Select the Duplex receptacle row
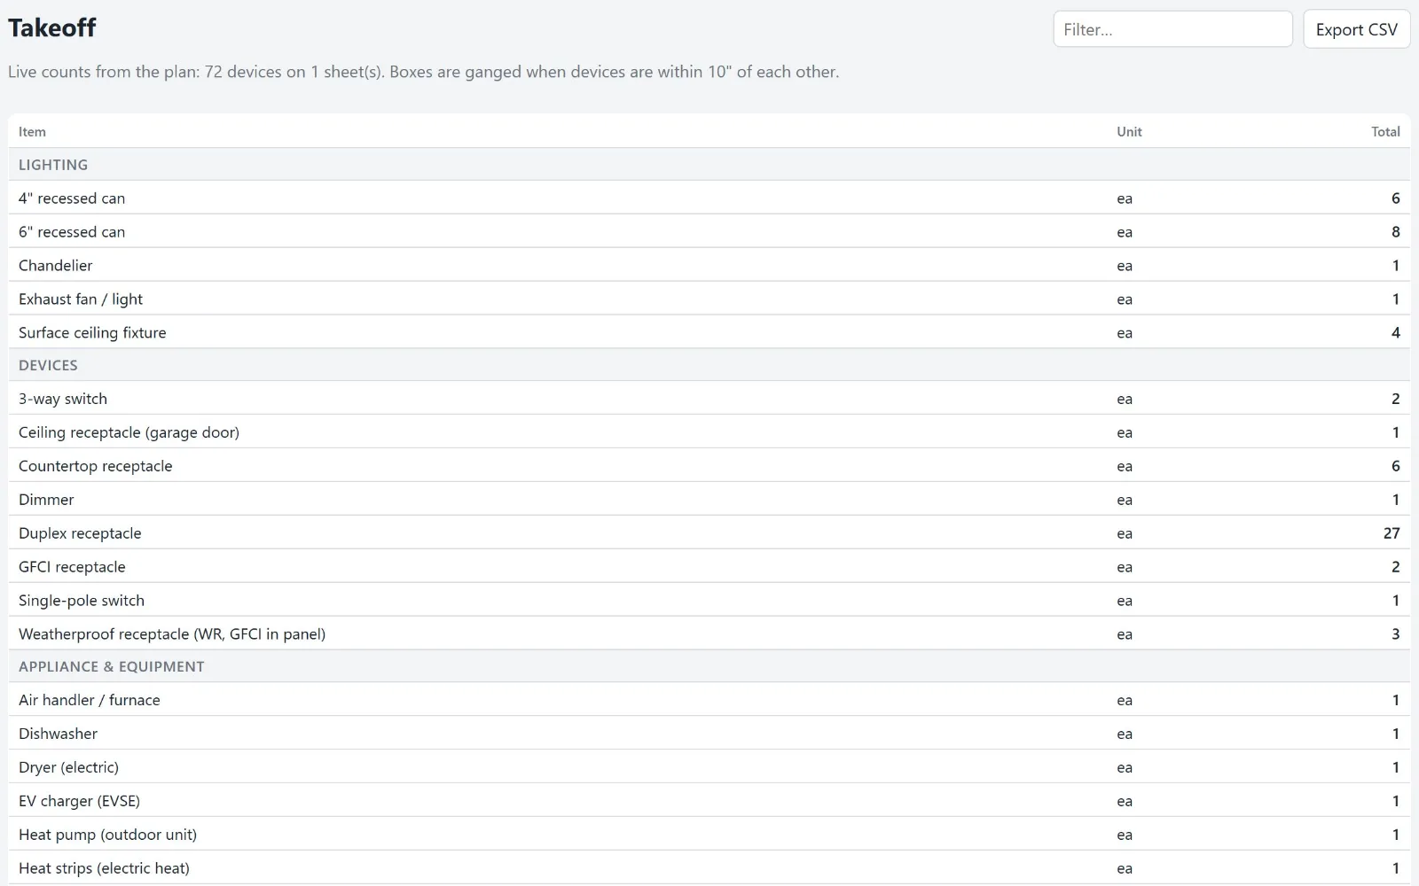The height and width of the screenshot is (886, 1419). pos(709,532)
